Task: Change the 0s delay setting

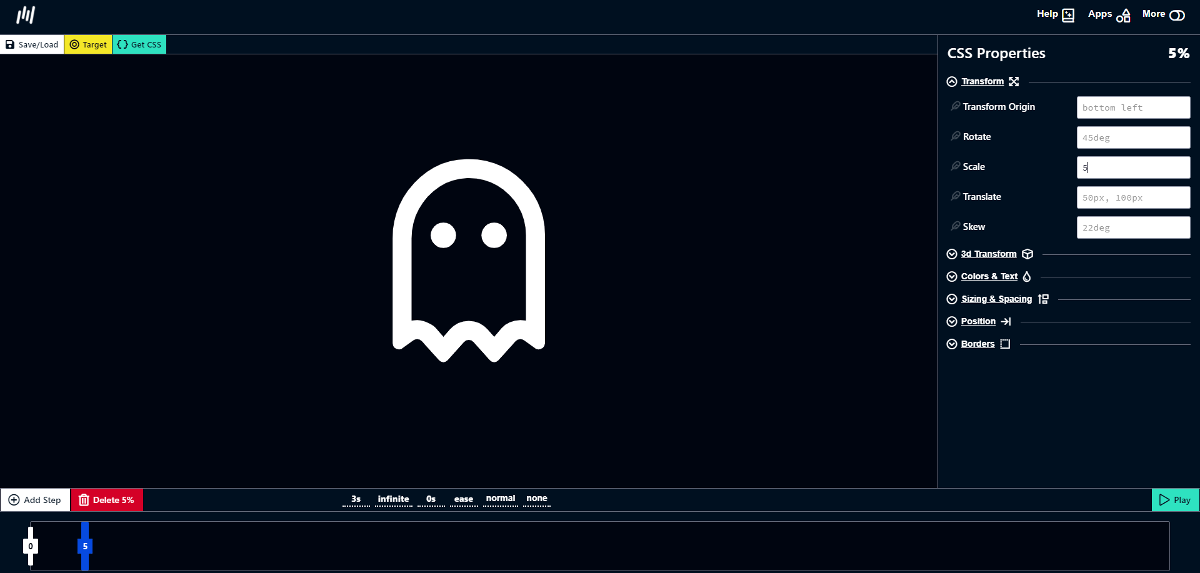Action: tap(431, 499)
